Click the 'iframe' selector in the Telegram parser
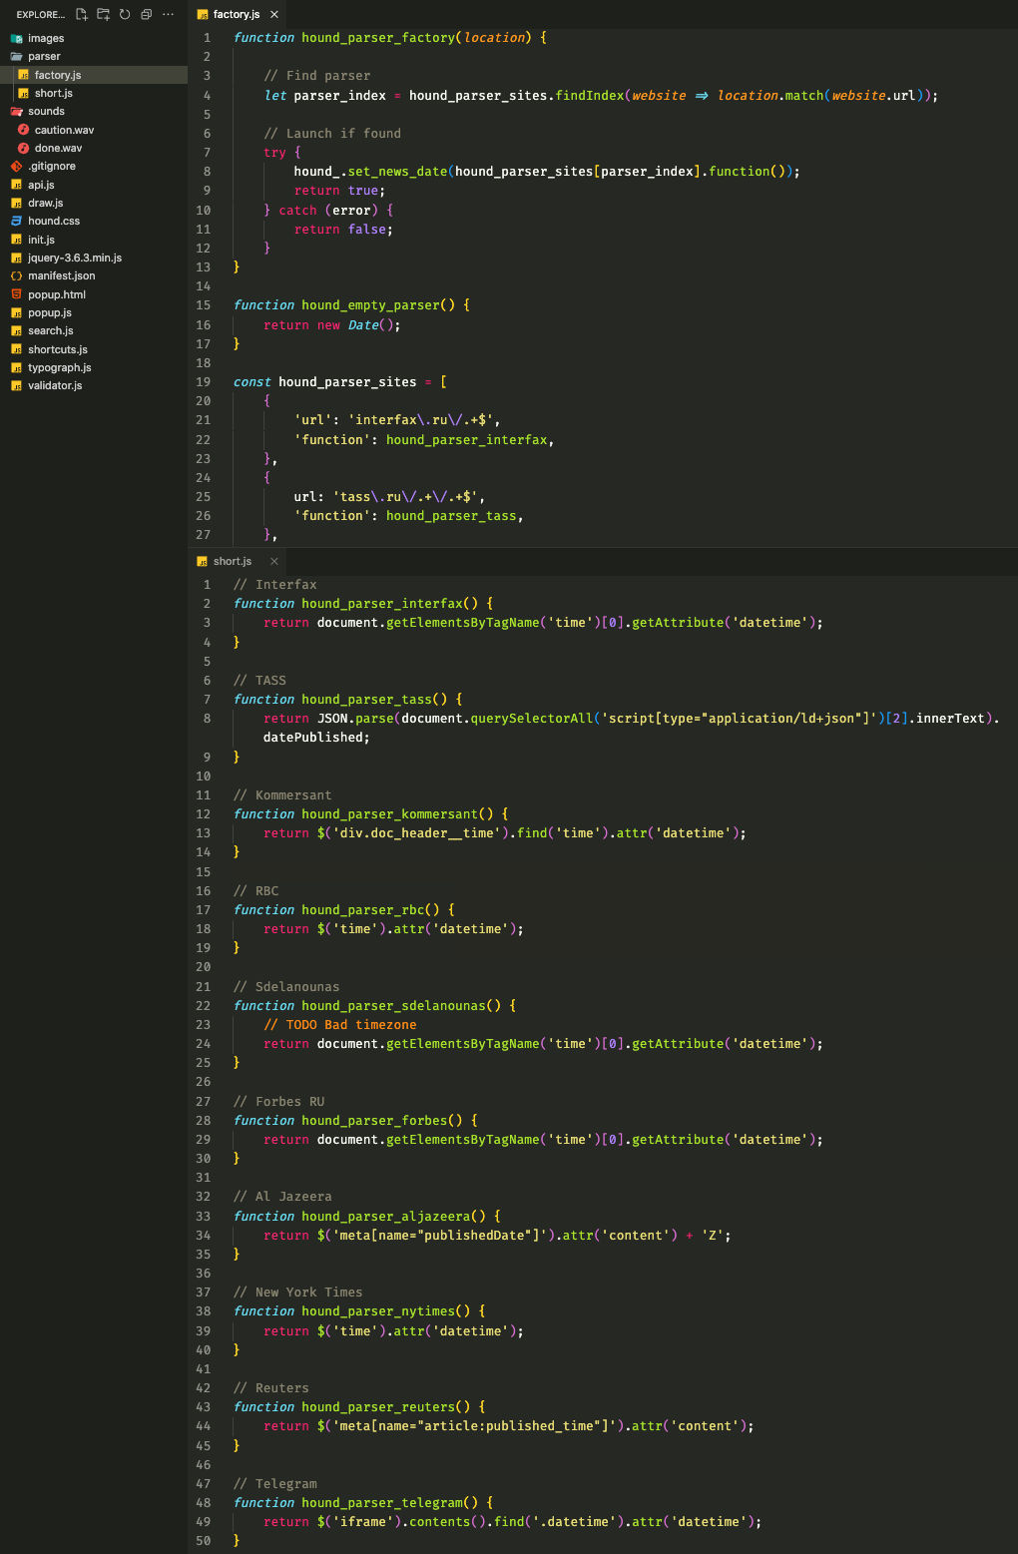 coord(363,1522)
